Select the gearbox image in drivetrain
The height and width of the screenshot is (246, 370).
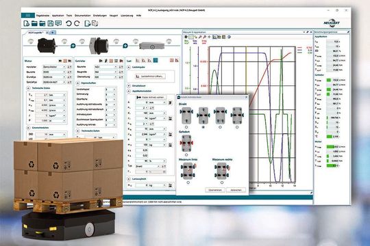tap(99, 46)
